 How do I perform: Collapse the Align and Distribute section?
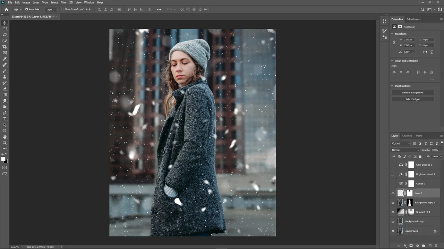[392, 61]
